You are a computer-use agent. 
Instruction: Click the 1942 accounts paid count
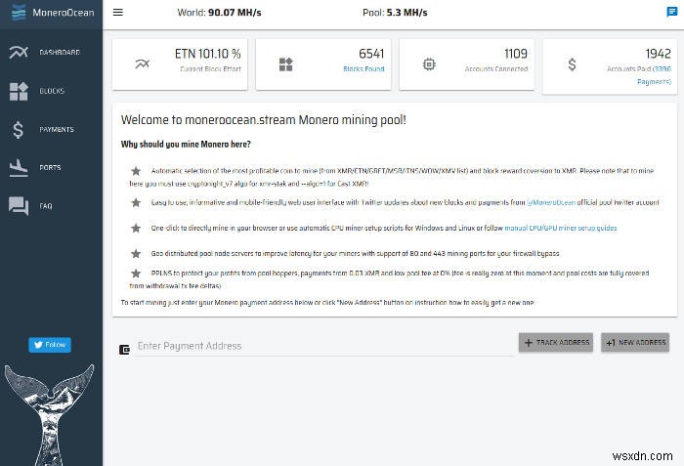point(658,54)
